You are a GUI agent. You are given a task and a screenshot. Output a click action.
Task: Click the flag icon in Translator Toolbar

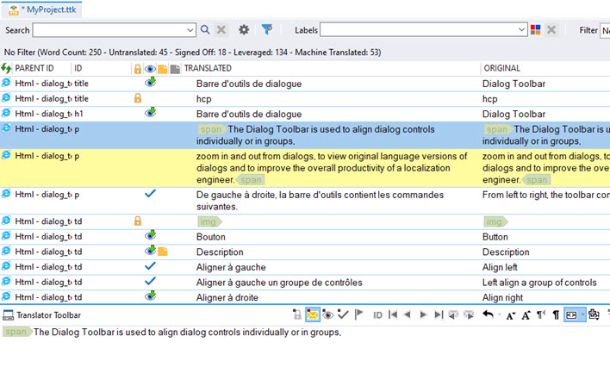coord(359,315)
